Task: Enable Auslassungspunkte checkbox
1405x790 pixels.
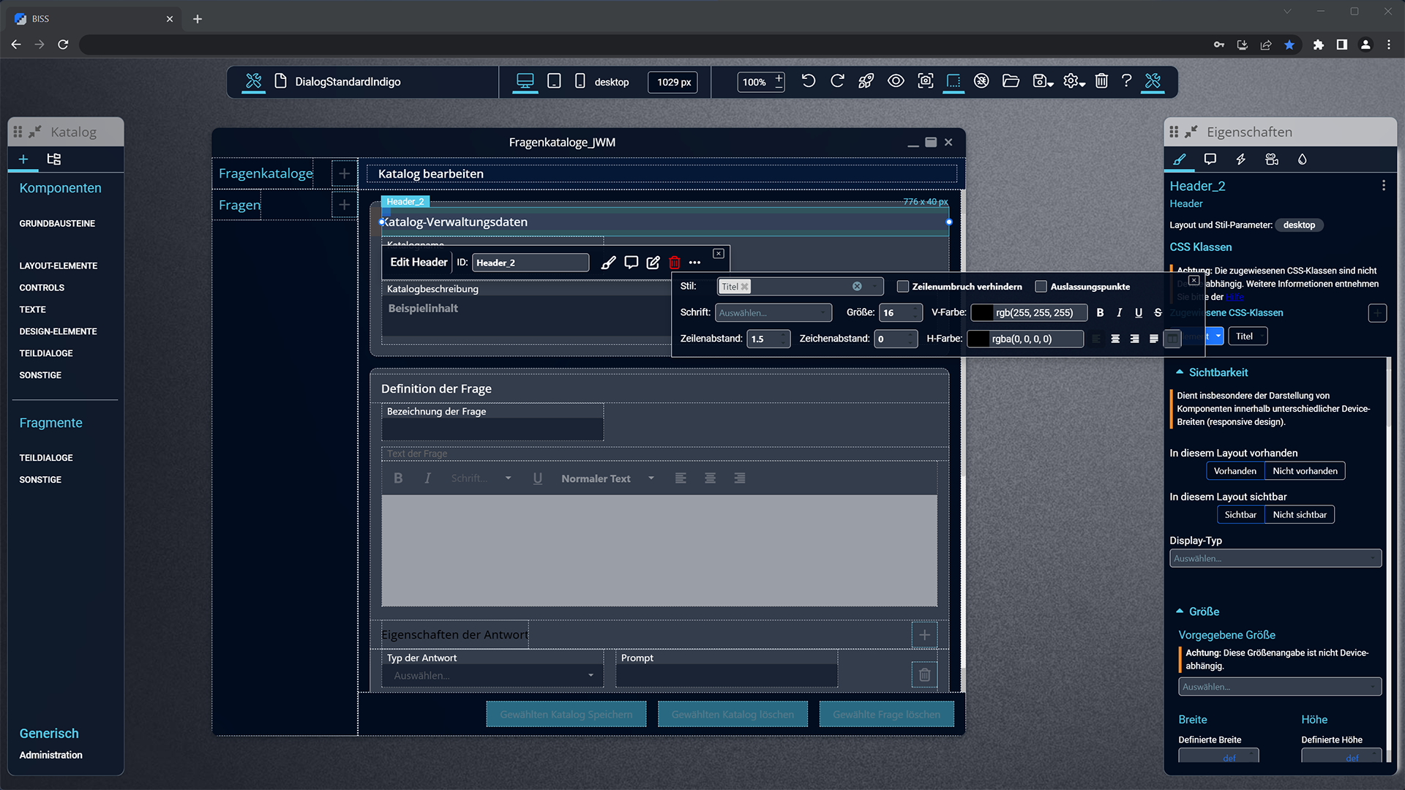Action: pyautogui.click(x=1041, y=287)
